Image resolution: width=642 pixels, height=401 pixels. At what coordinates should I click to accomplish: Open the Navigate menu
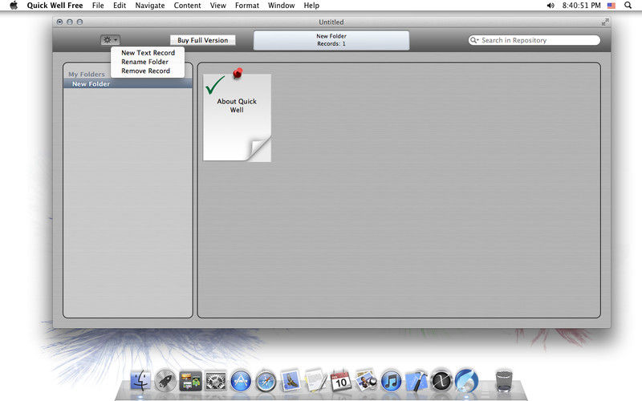click(150, 6)
